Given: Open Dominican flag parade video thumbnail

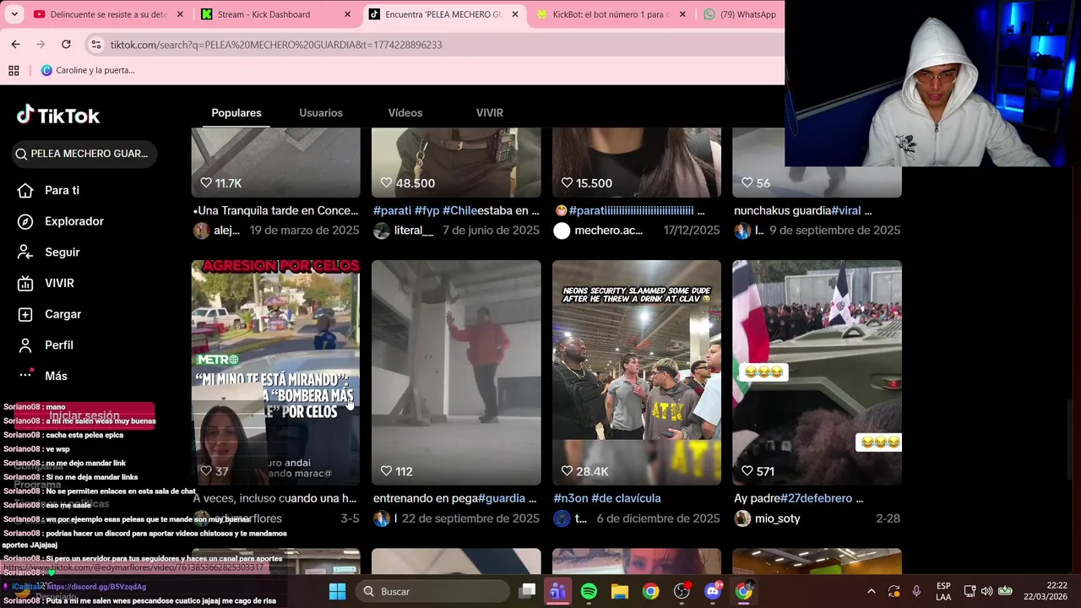Looking at the screenshot, I should (x=817, y=372).
